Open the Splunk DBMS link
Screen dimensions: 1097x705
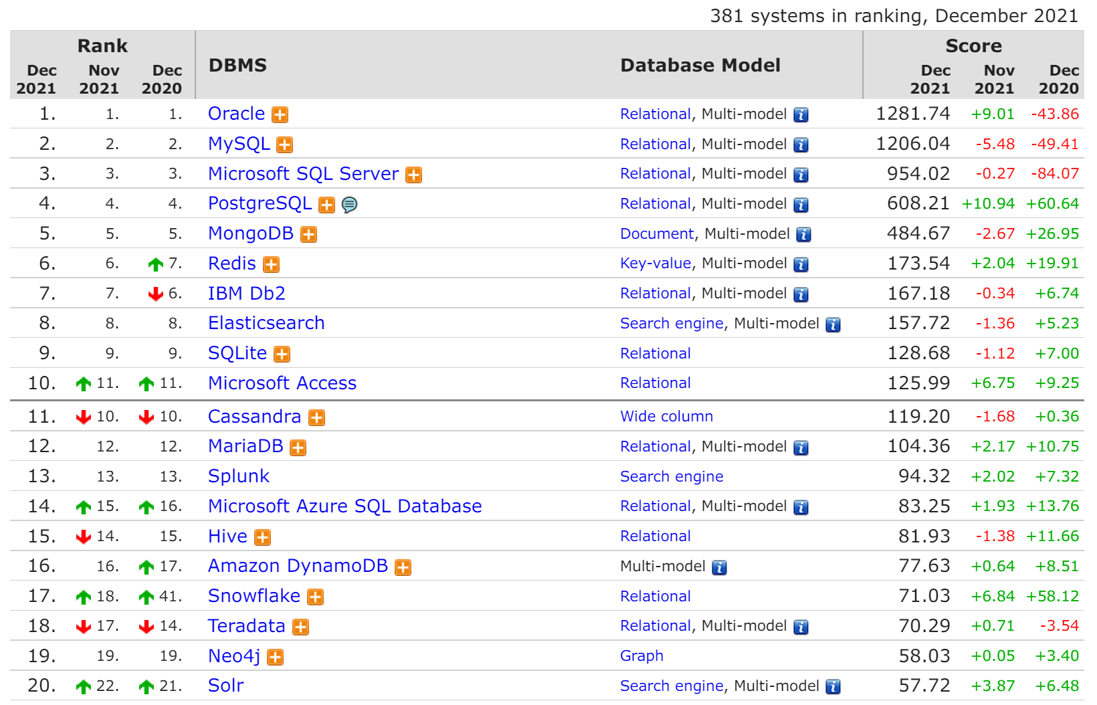click(x=239, y=476)
